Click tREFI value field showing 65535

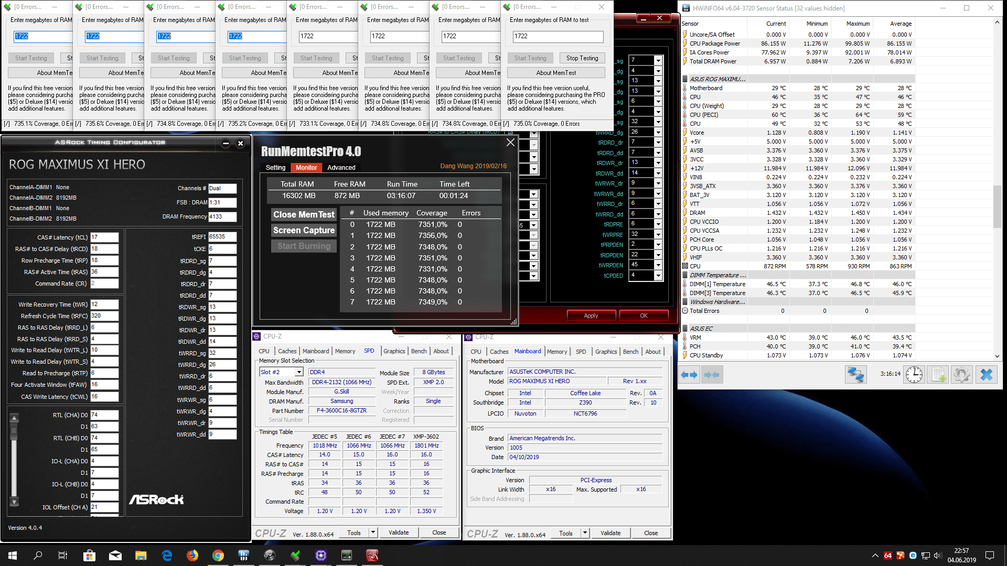222,237
